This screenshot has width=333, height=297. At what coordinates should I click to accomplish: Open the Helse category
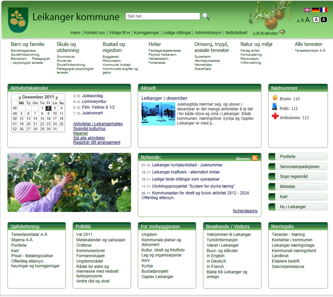pyautogui.click(x=155, y=44)
